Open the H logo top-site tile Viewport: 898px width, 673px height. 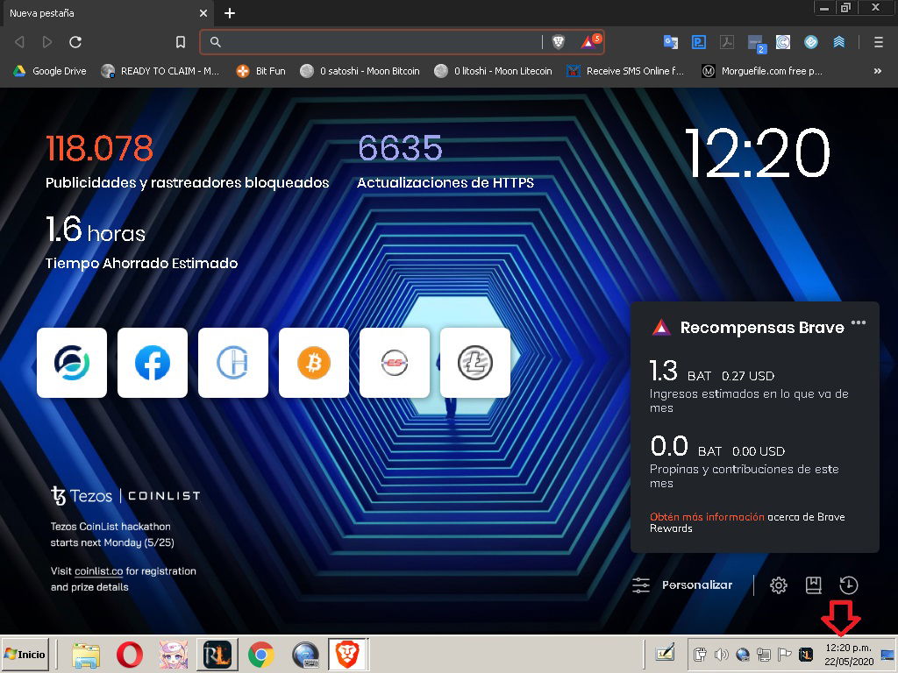coord(233,362)
